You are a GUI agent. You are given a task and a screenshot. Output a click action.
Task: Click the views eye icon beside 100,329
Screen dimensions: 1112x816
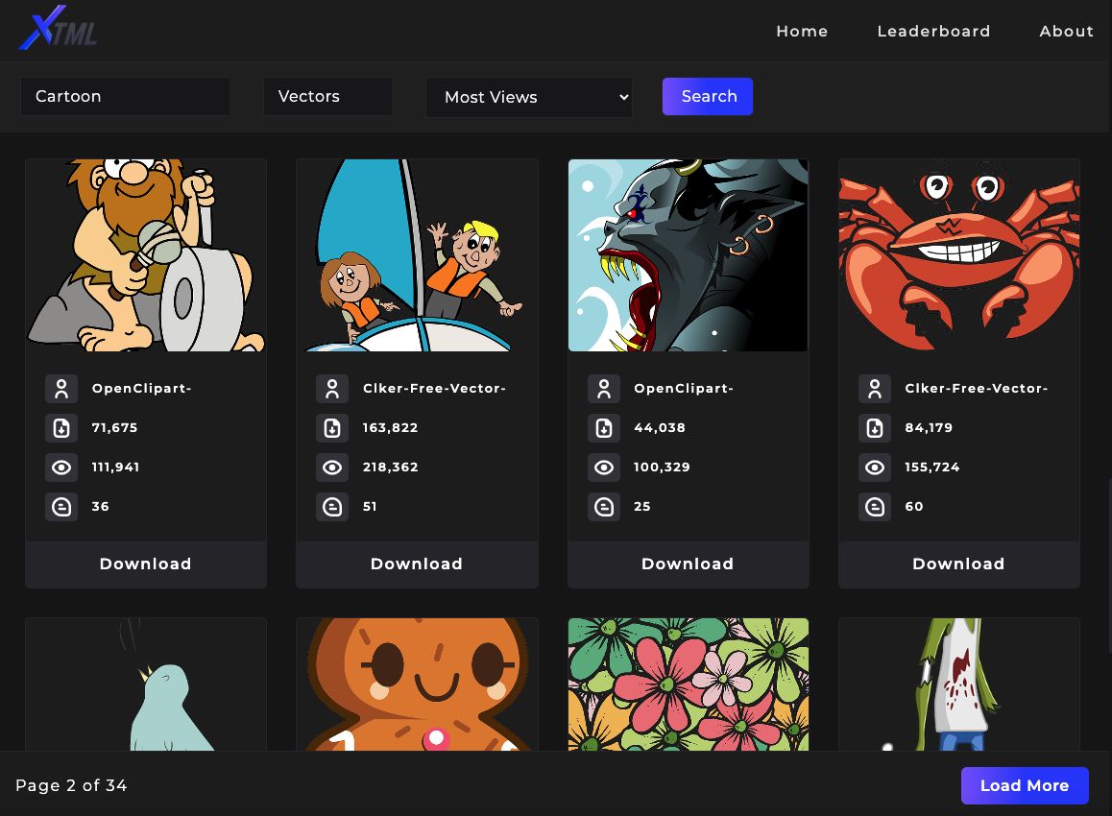click(x=604, y=468)
